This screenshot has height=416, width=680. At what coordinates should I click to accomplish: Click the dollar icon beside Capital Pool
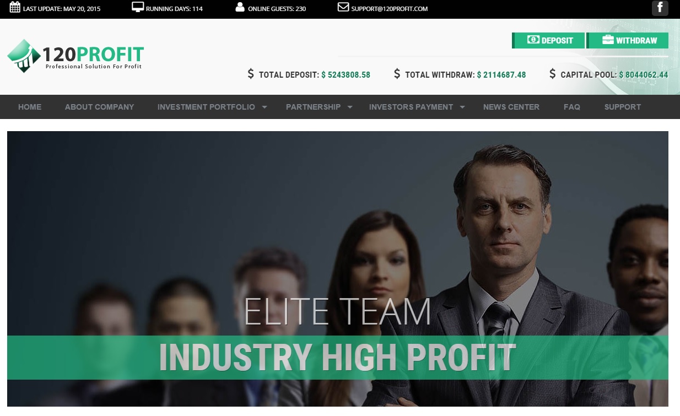click(x=553, y=74)
